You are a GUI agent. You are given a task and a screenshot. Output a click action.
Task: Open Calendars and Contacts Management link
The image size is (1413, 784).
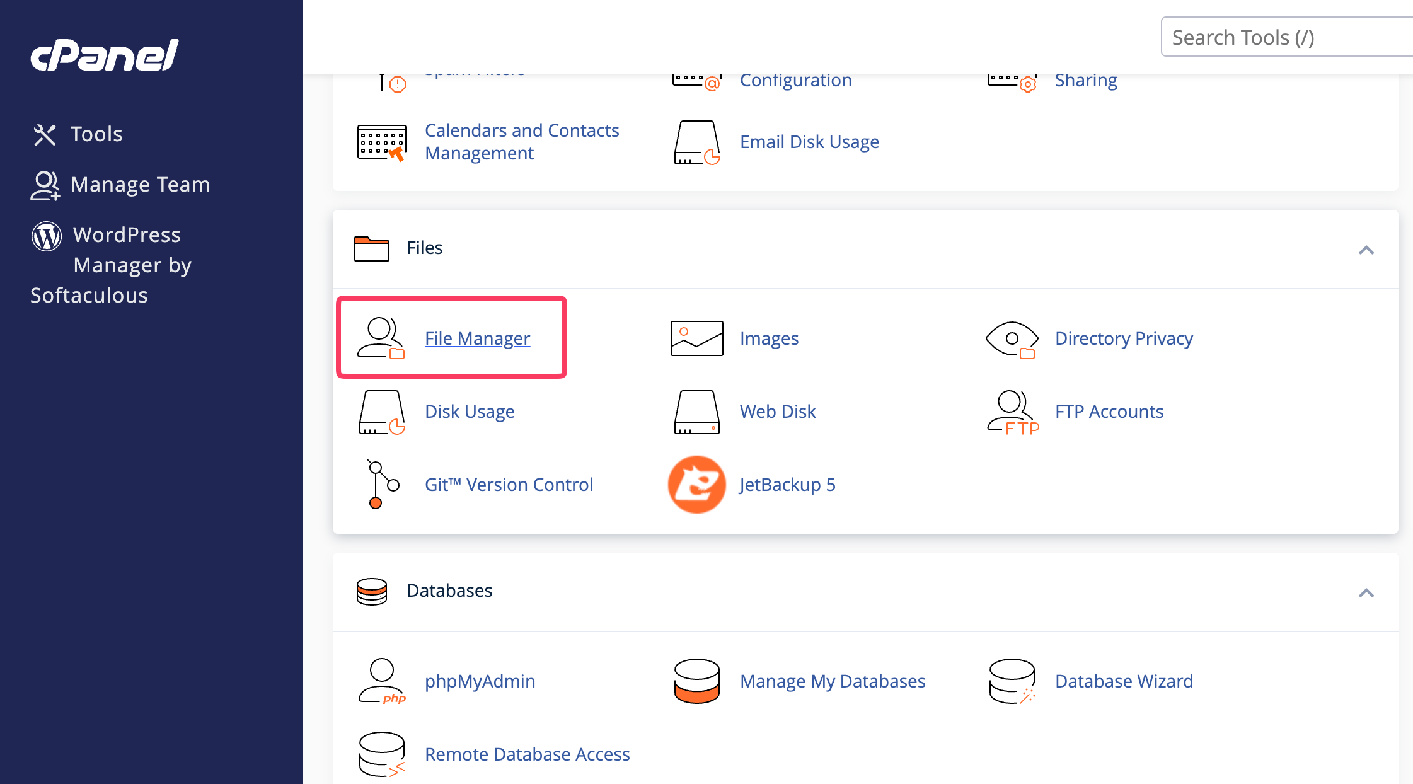click(x=522, y=142)
